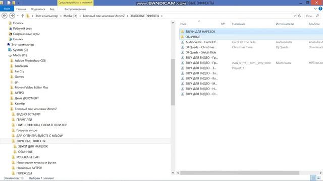Screen dimensions: 323x181
Task: Open the Поделиться ribbon tab
Action: click(x=38, y=9)
